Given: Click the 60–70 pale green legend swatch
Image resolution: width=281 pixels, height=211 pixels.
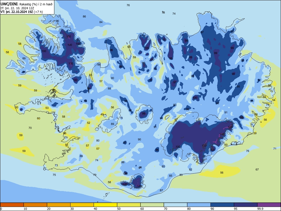Looking at the screenshot, I should click(x=152, y=205).
